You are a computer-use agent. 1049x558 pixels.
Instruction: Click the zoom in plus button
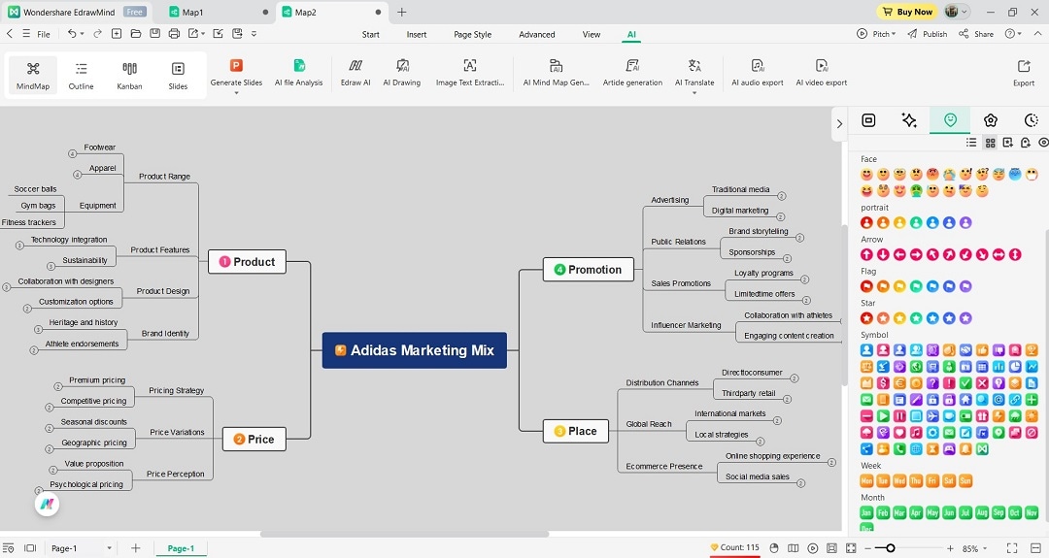(949, 548)
